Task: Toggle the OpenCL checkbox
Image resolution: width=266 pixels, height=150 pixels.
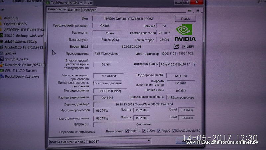Action: tap(127, 131)
